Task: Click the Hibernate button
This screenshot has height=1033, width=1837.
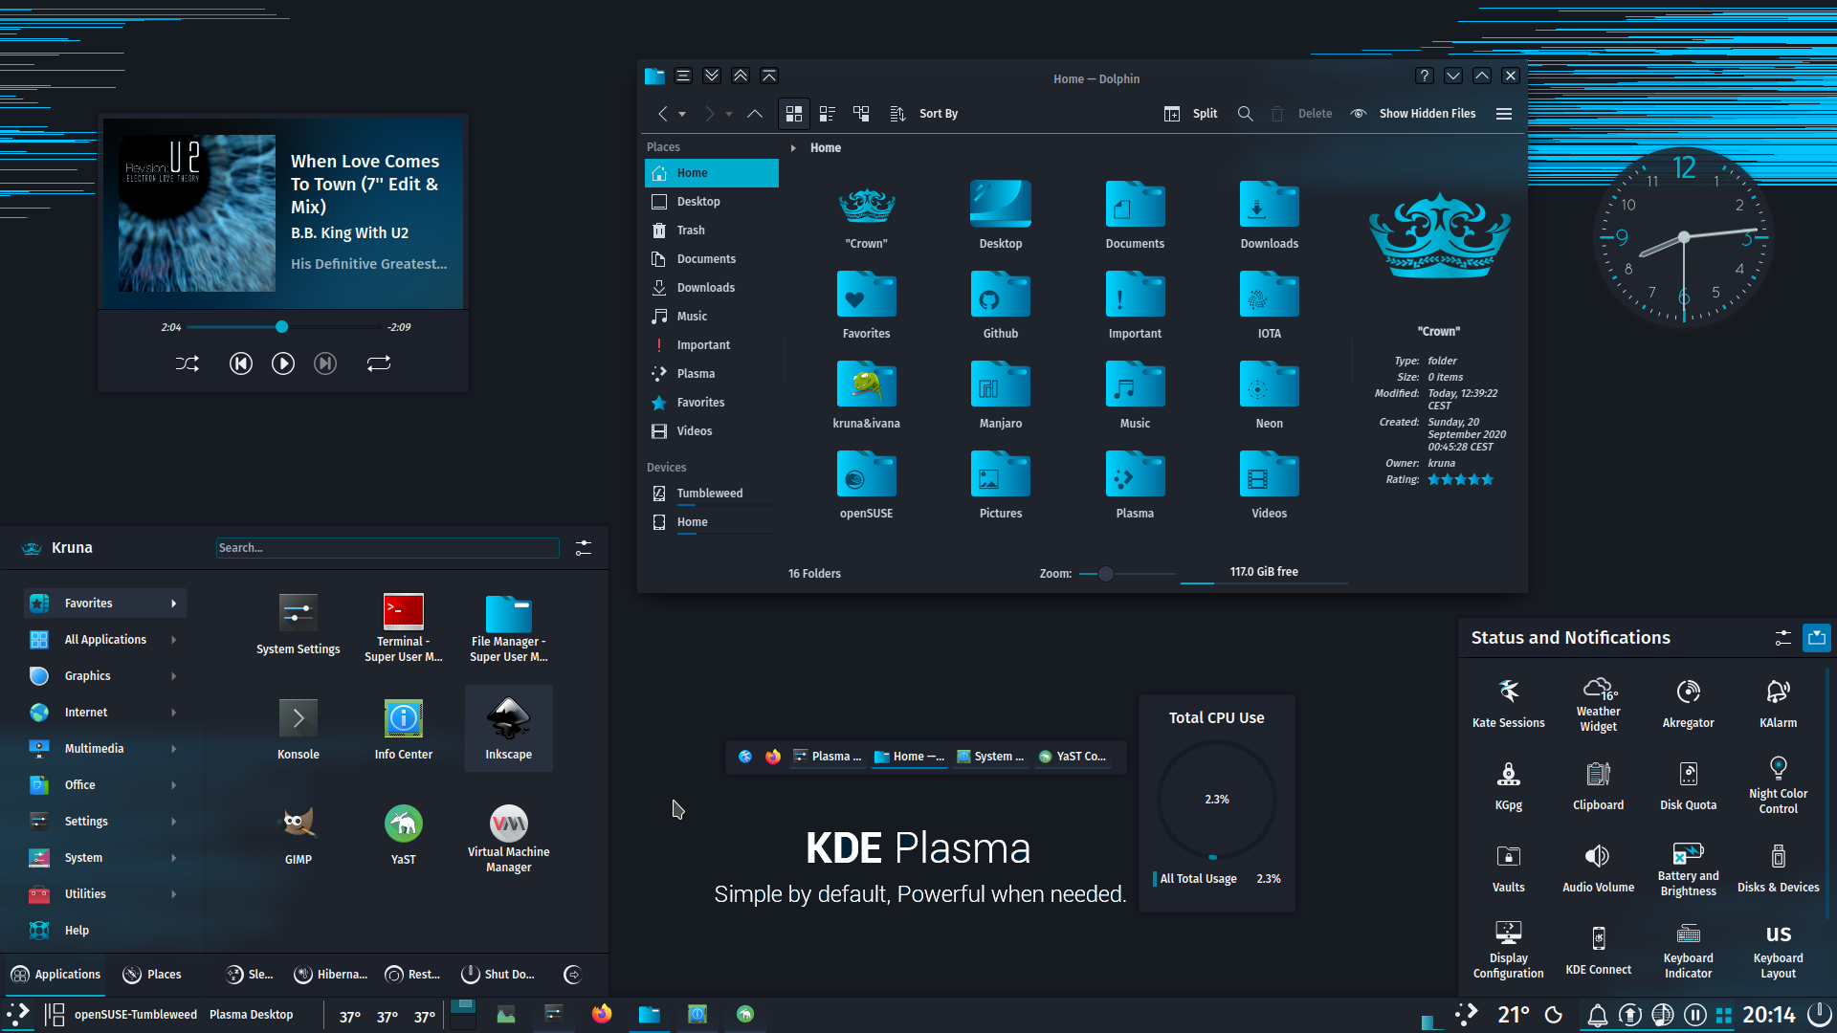Action: coord(331,975)
